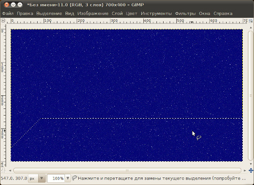Open the Цвет menu
The width and height of the screenshot is (254, 185).
pos(132,14)
